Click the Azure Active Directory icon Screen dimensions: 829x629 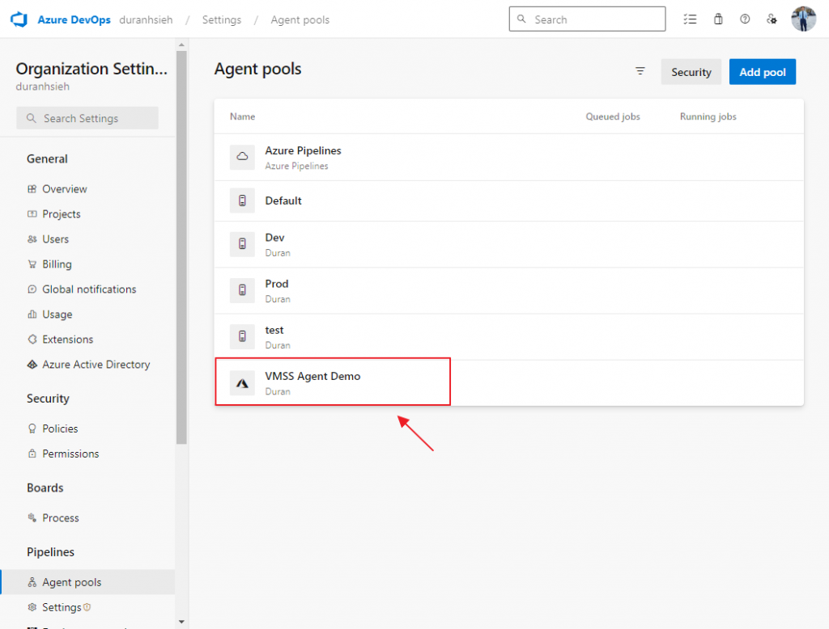32,365
